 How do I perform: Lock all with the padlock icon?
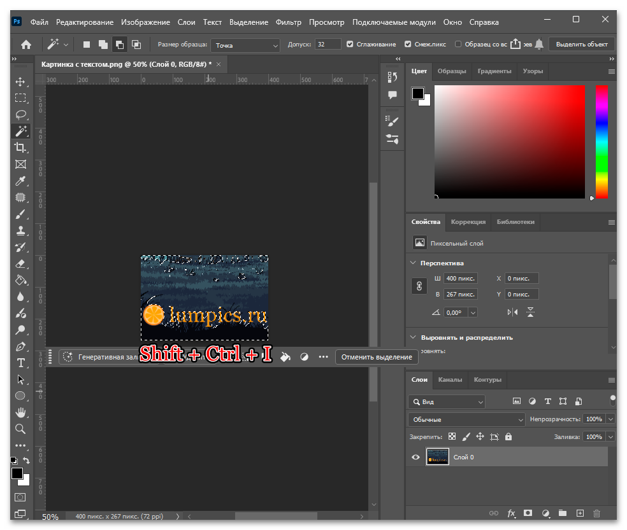pyautogui.click(x=508, y=436)
